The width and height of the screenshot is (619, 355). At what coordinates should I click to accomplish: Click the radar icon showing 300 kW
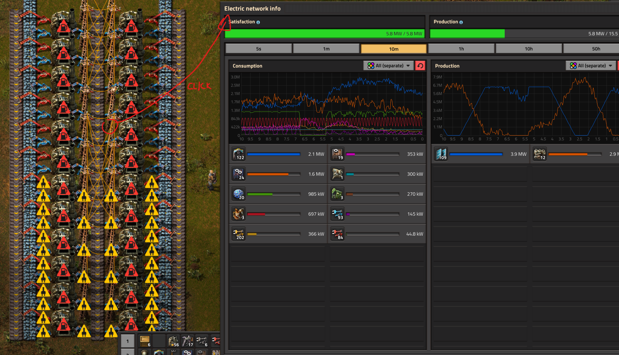337,174
